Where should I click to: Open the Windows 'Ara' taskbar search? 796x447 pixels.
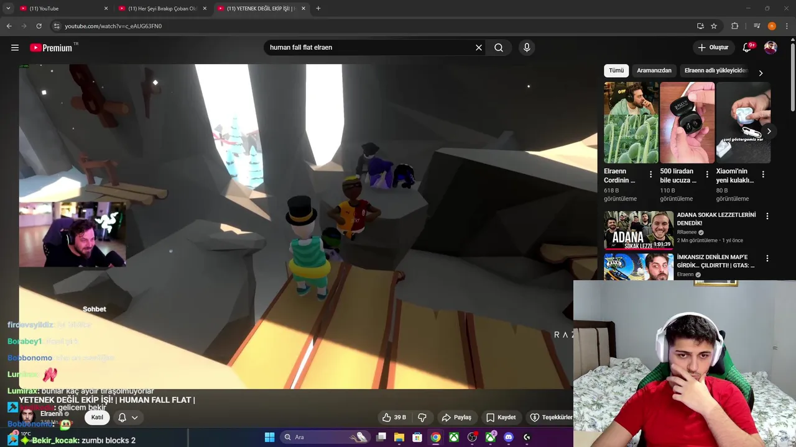326,437
